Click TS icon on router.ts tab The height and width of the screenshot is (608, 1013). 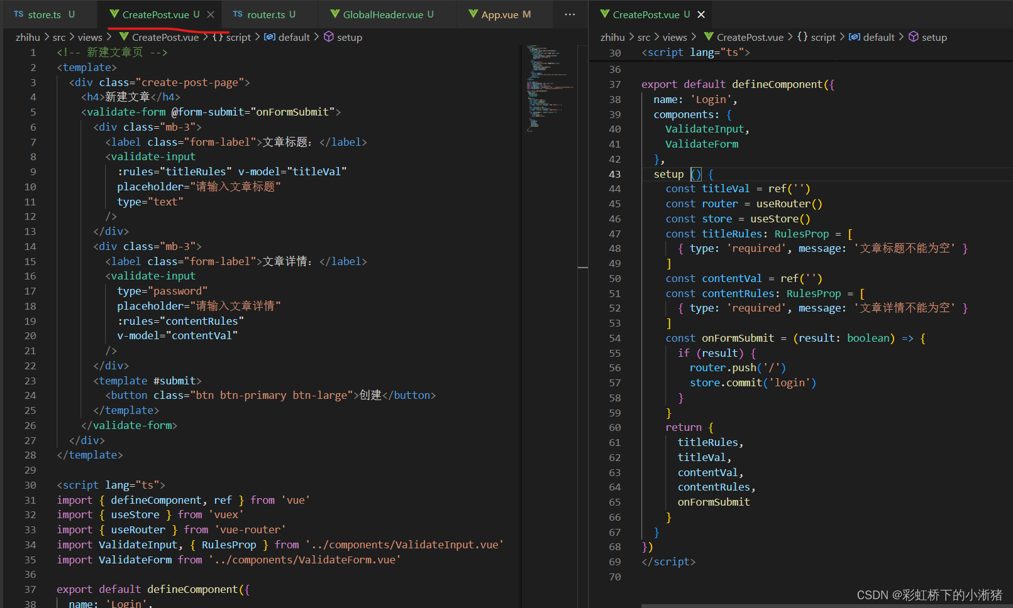pos(237,14)
